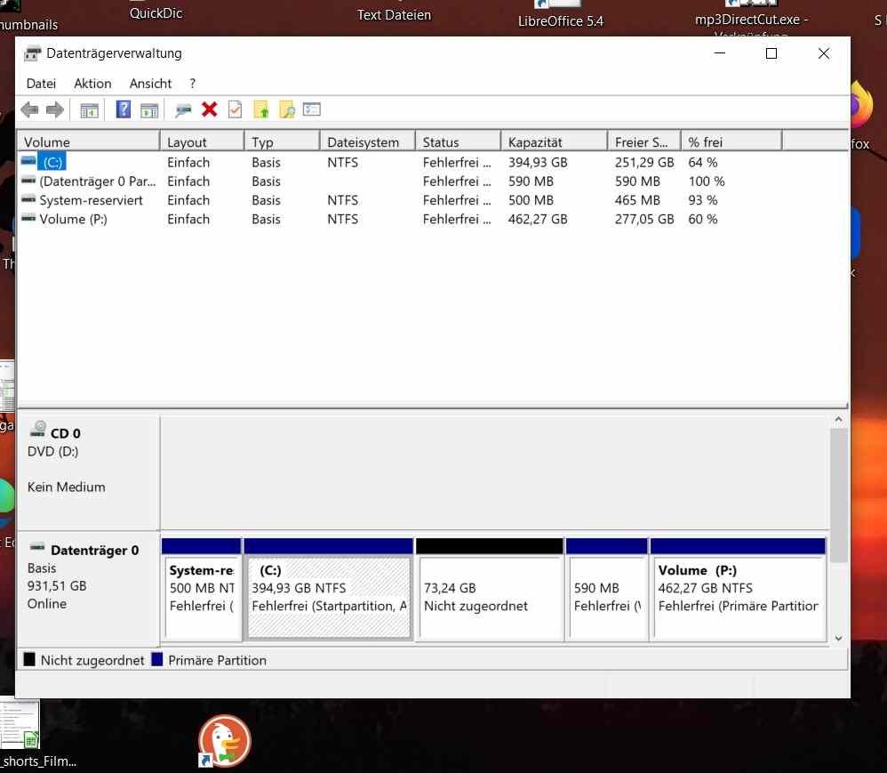
Task: Open the DuckDuckGo desktop shortcut
Action: (x=224, y=740)
